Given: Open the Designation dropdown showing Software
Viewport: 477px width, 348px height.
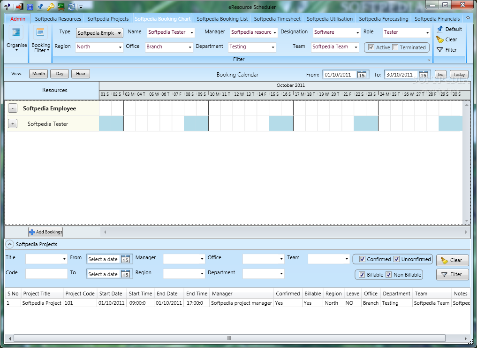Looking at the screenshot, I should 337,32.
